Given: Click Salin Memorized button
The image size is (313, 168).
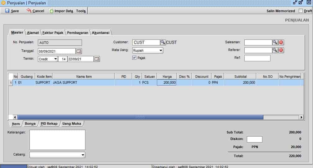Looking at the screenshot, I should (x=281, y=11).
